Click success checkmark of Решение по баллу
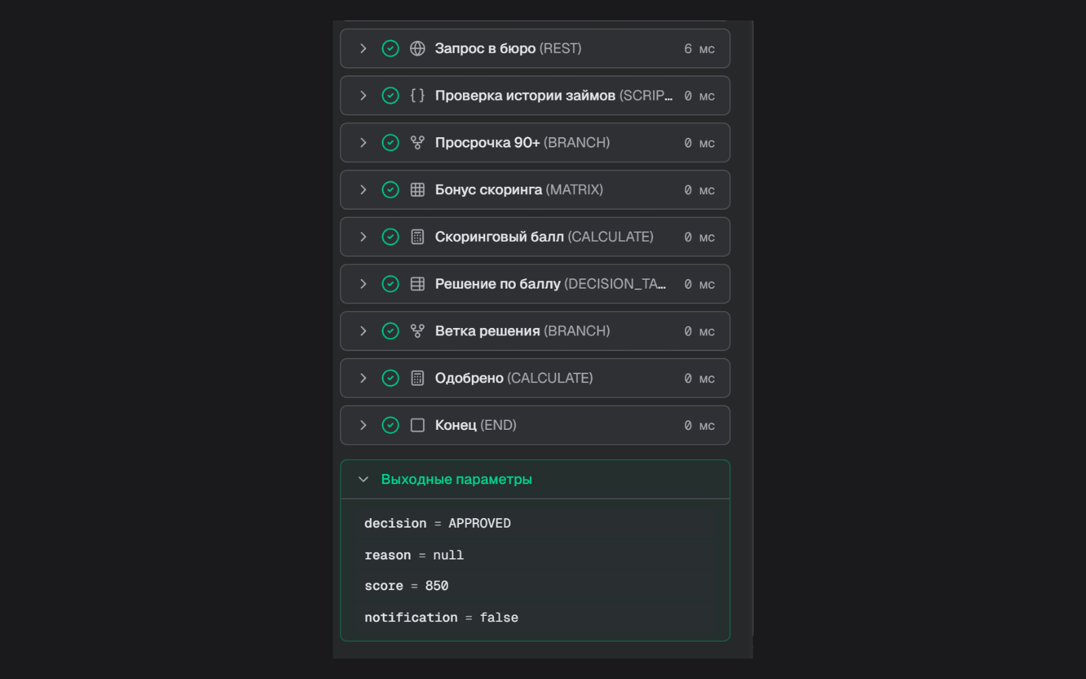 pyautogui.click(x=390, y=284)
